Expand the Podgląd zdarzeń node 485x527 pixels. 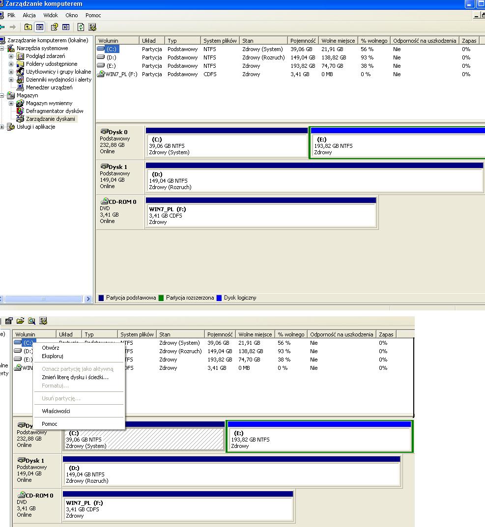tap(11, 56)
